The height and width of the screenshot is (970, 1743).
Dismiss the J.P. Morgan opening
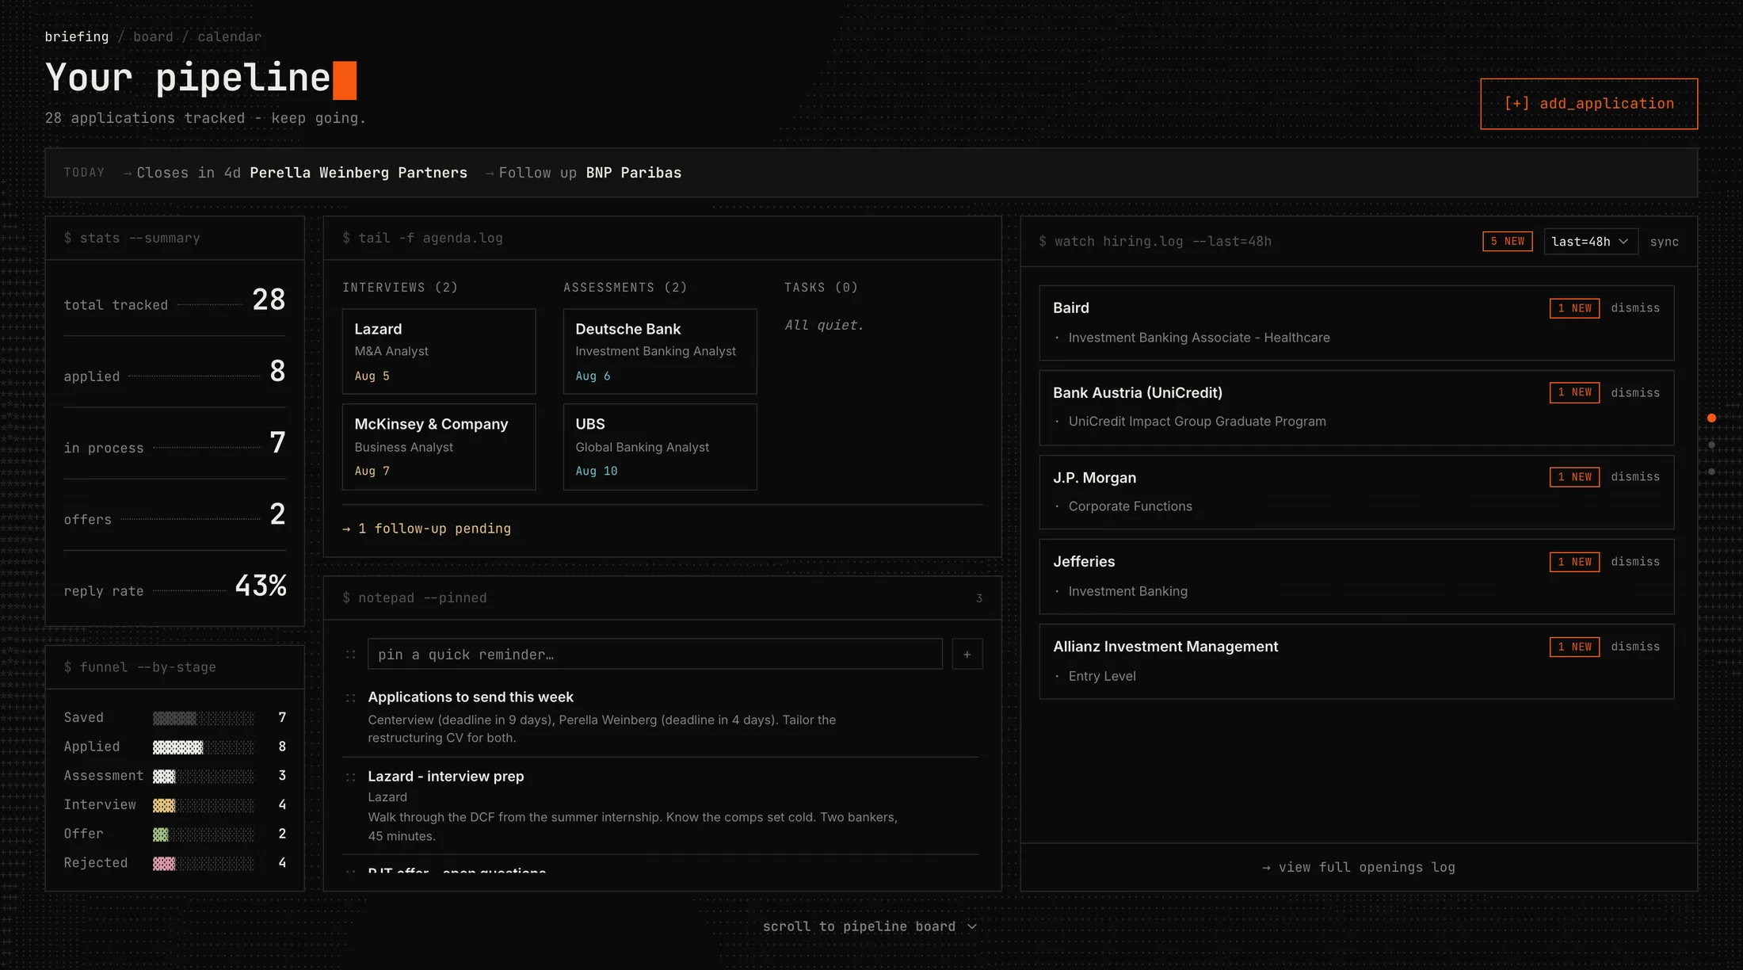(1634, 477)
